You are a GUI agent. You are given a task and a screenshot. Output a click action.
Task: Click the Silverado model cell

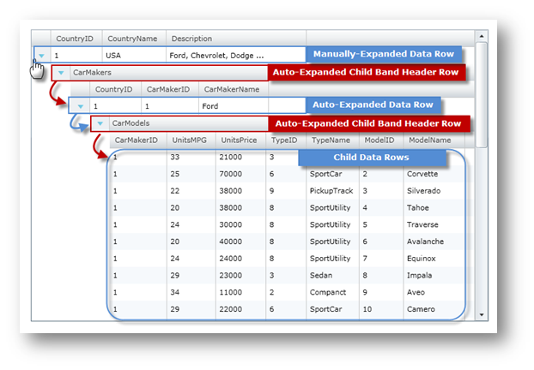[x=424, y=190]
